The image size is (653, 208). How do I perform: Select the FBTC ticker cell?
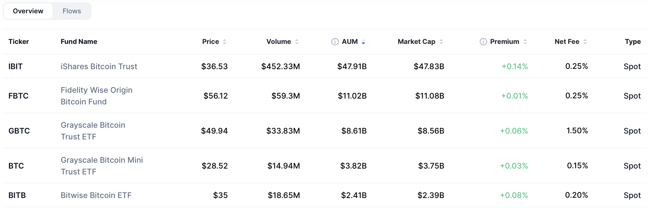(x=18, y=96)
